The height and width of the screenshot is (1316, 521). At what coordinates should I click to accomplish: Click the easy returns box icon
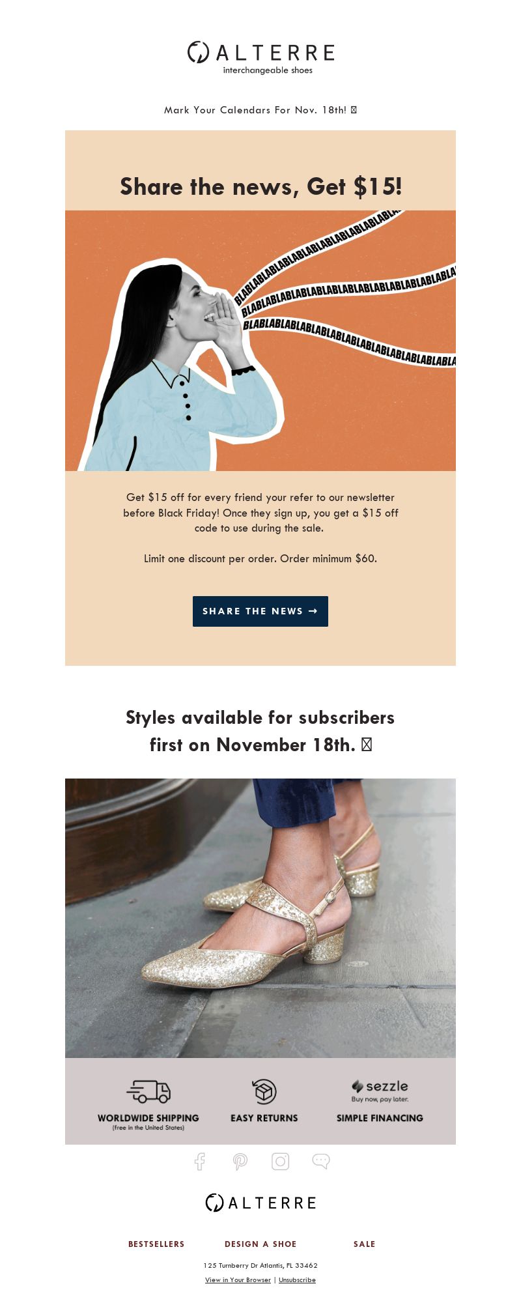click(x=264, y=1091)
